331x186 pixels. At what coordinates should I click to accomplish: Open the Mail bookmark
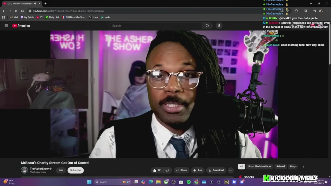point(14,17)
